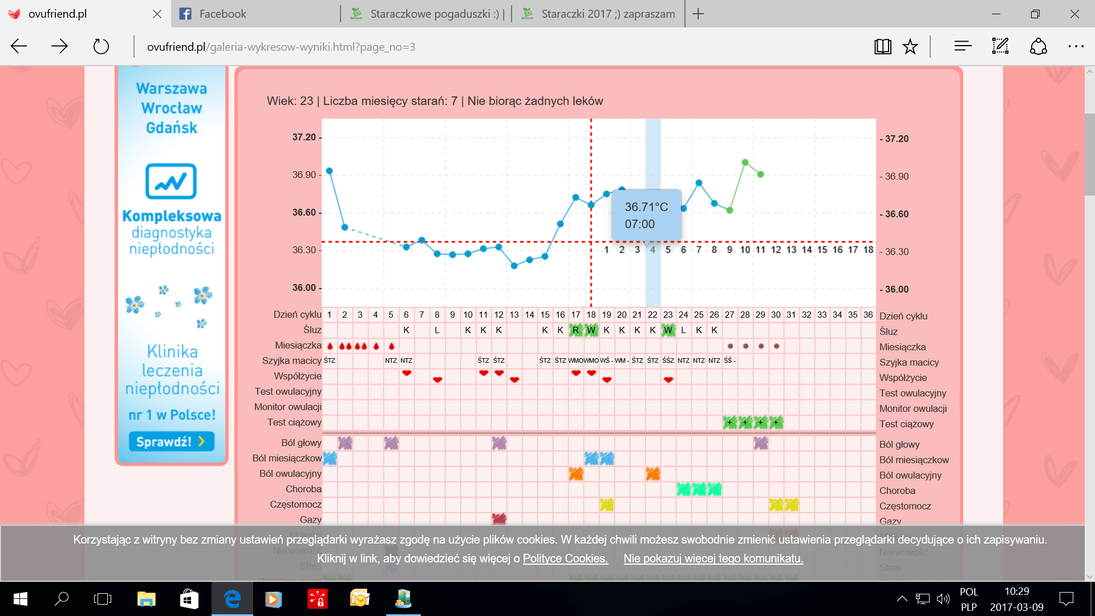This screenshot has height=616, width=1095.
Task: Click the page refresh icon
Action: pos(101,46)
